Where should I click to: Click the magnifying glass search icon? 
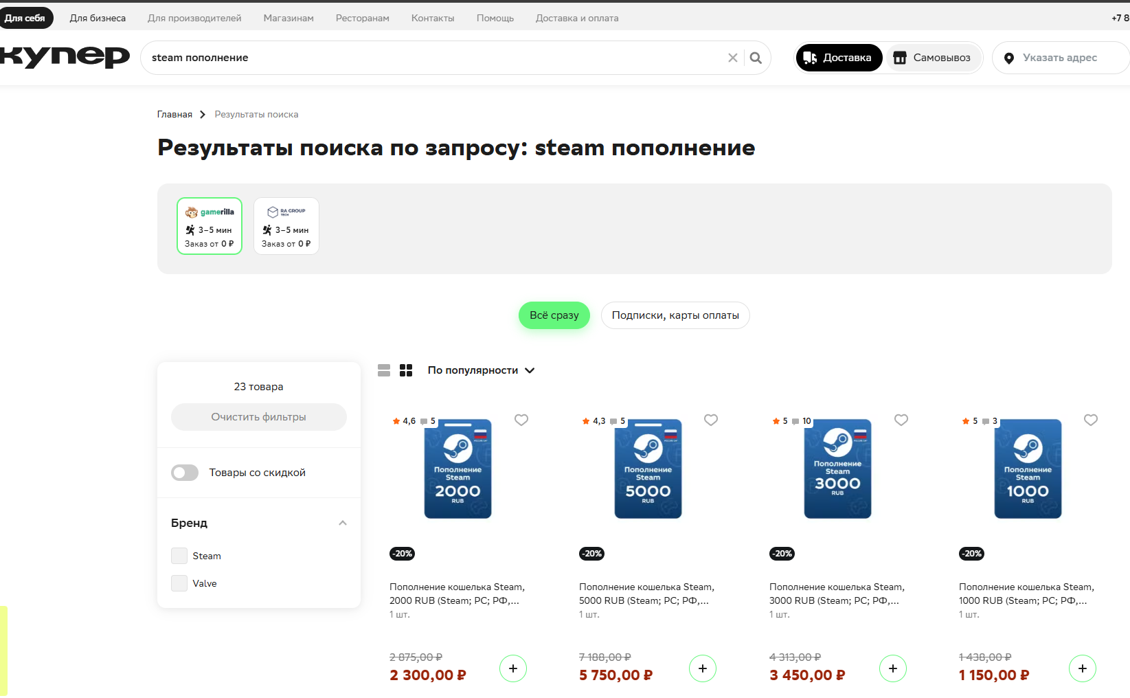(x=756, y=58)
